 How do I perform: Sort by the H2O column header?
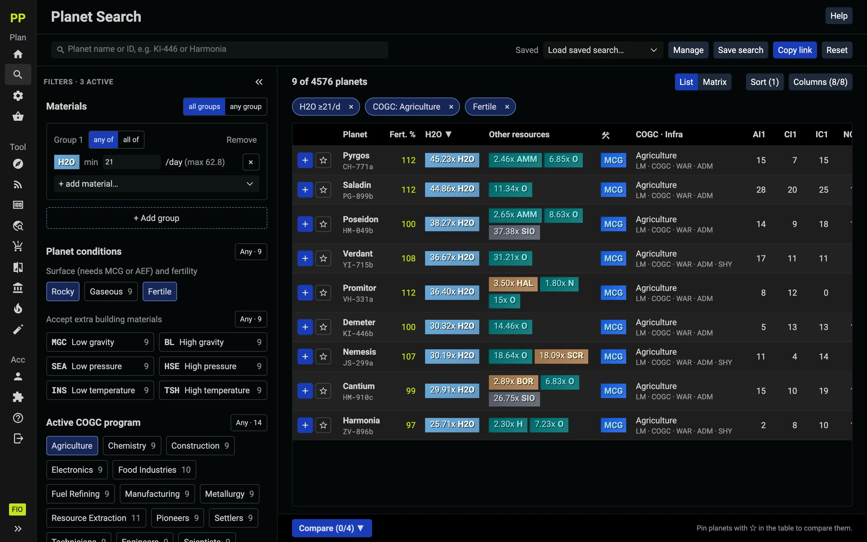[x=438, y=134]
